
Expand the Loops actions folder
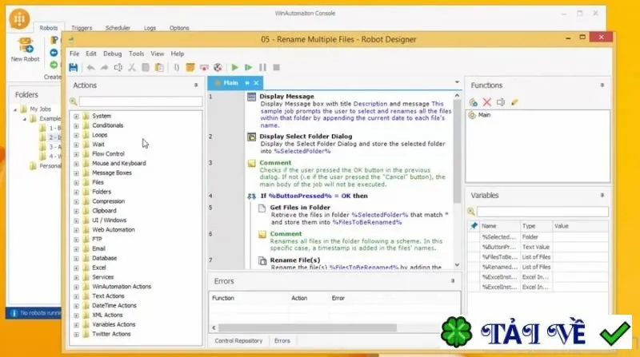(76, 135)
